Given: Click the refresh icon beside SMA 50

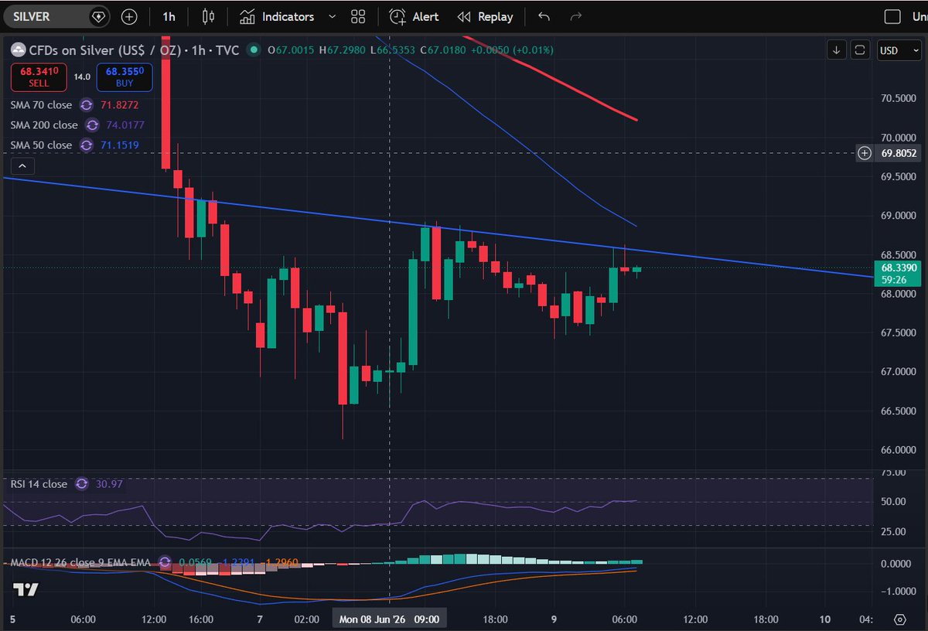Looking at the screenshot, I should [x=87, y=145].
